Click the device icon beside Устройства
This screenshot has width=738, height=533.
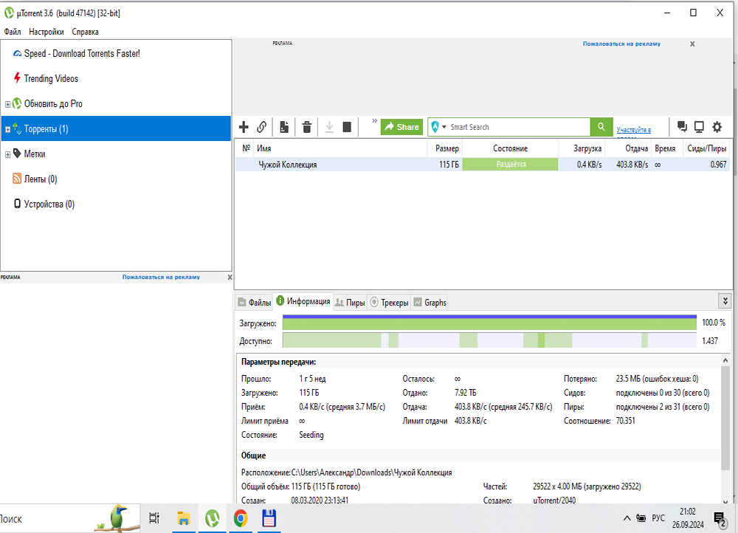[17, 204]
